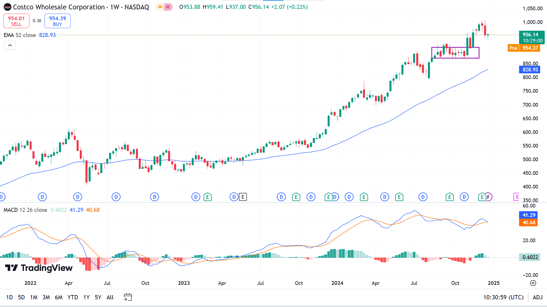Click the orange 40.68 signal axis label
Viewport: 547px width, 307px height.
pyautogui.click(x=528, y=223)
